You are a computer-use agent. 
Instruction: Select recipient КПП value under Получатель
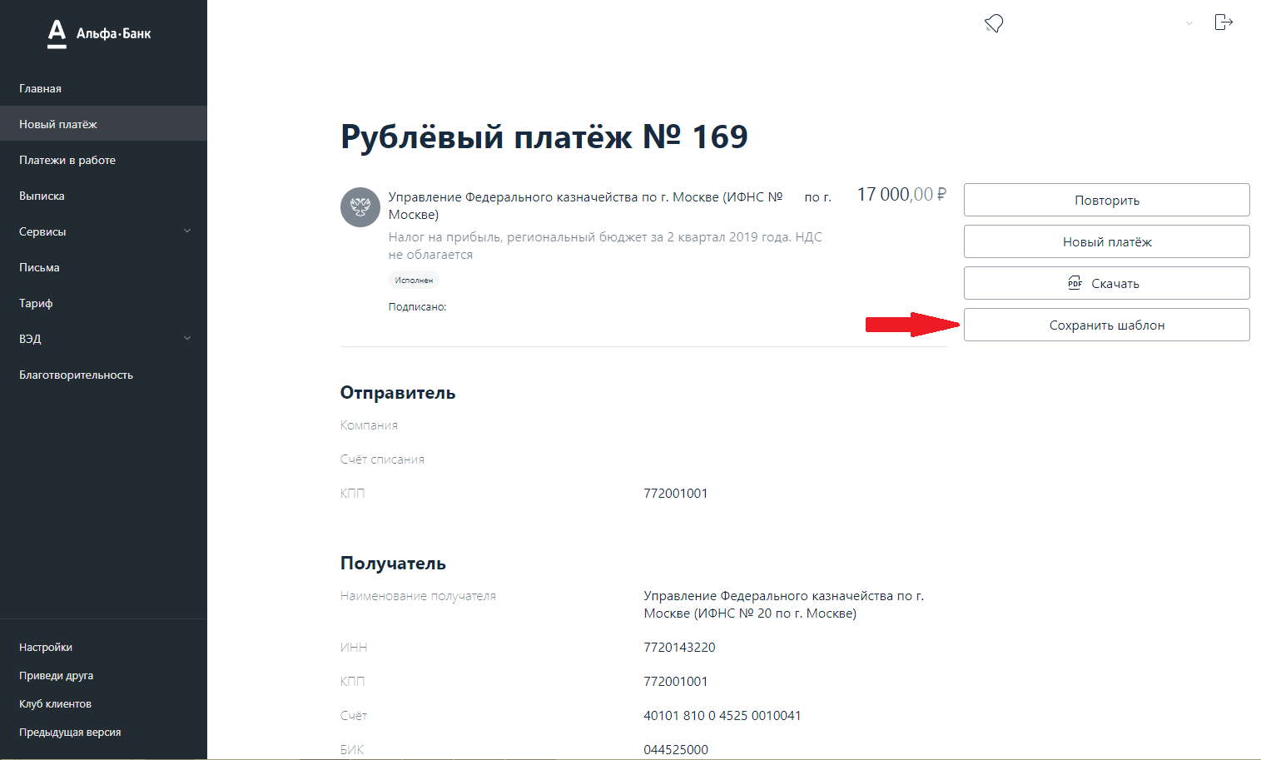(x=676, y=681)
